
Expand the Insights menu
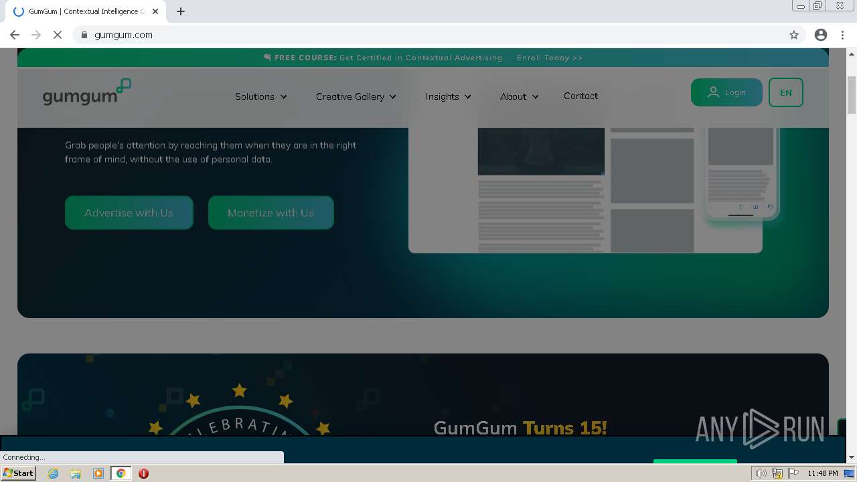(449, 96)
